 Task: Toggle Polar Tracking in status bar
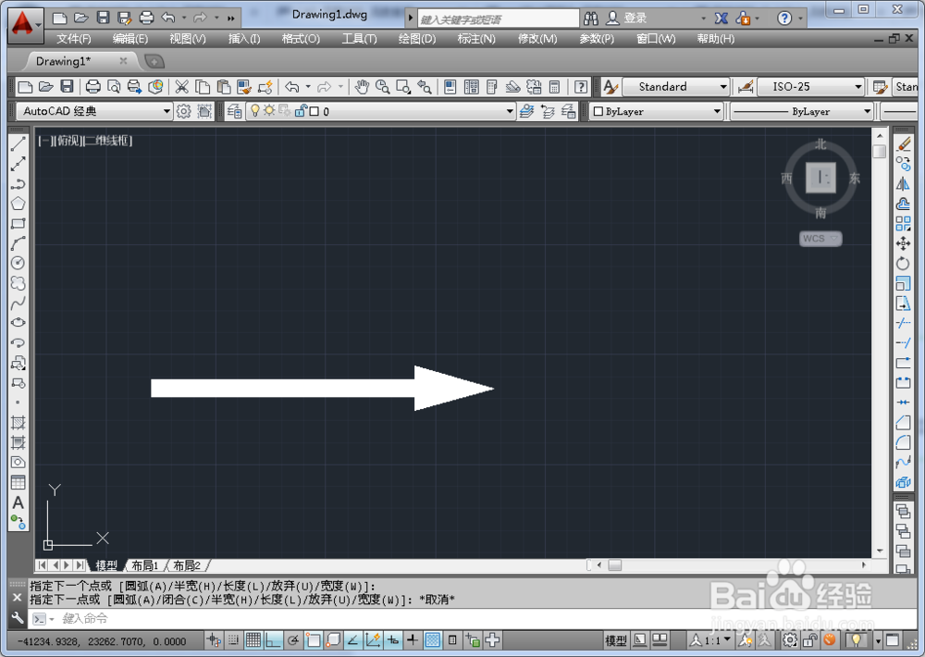click(x=293, y=640)
